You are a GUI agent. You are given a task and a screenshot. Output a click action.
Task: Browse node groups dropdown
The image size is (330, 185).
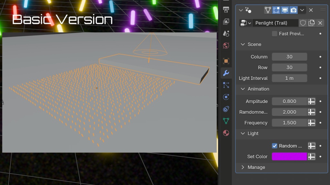click(246, 23)
